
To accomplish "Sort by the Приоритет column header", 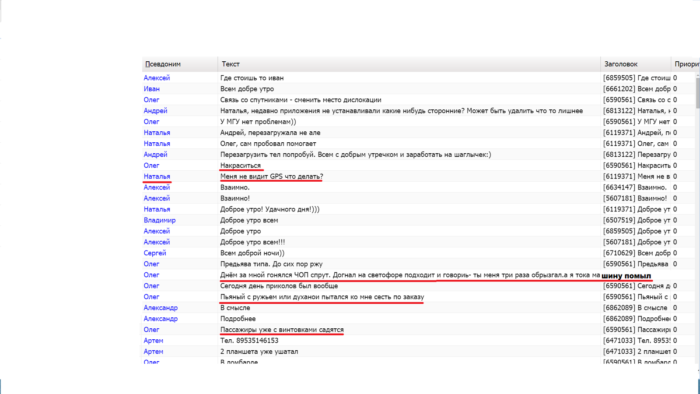I will pos(686,64).
